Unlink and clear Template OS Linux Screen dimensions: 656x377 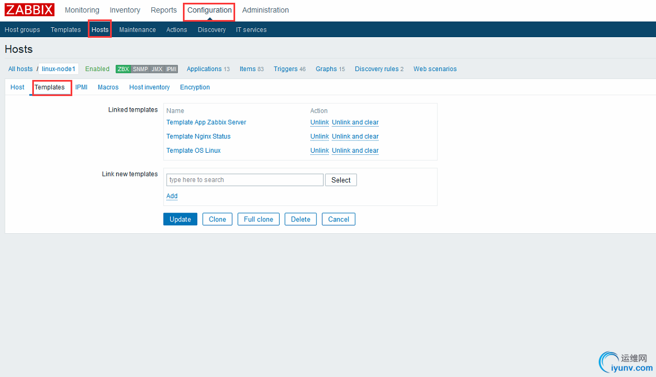coord(355,150)
